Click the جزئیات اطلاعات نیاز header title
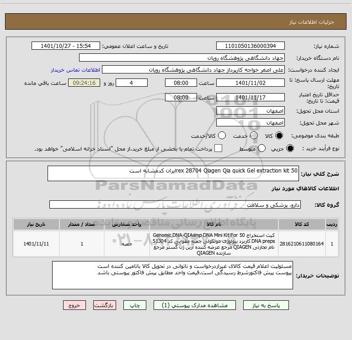This screenshot has height=340, width=352. 312,22
